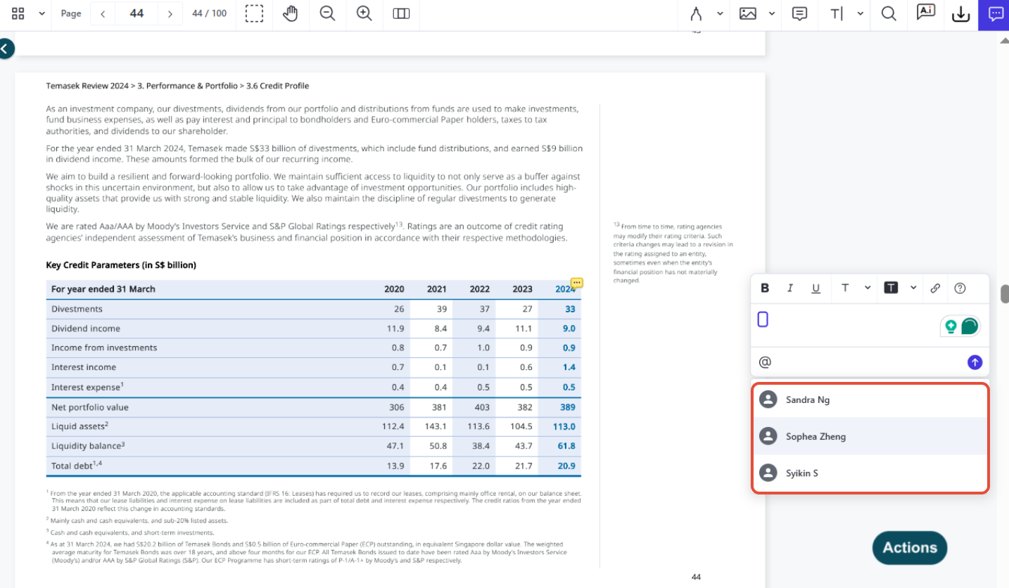Select the insert image tool
Viewport: 1009px width, 588px height.
pyautogui.click(x=748, y=13)
